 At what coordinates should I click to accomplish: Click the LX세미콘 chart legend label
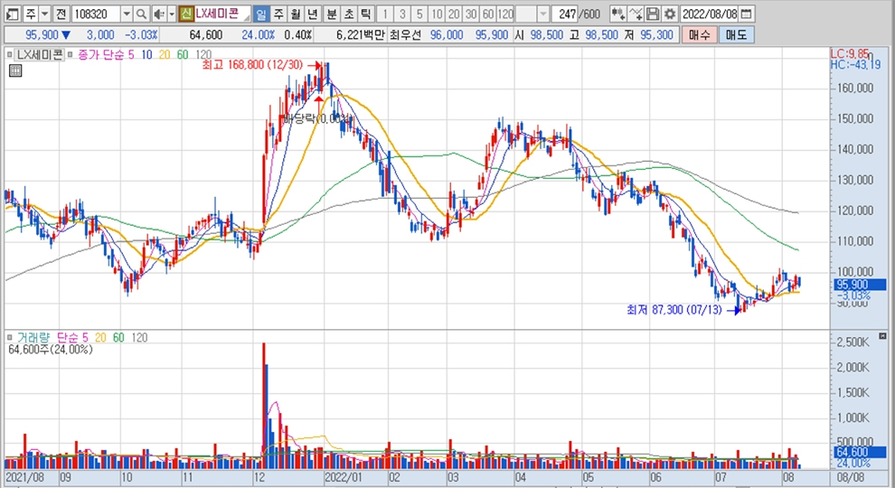coord(39,55)
